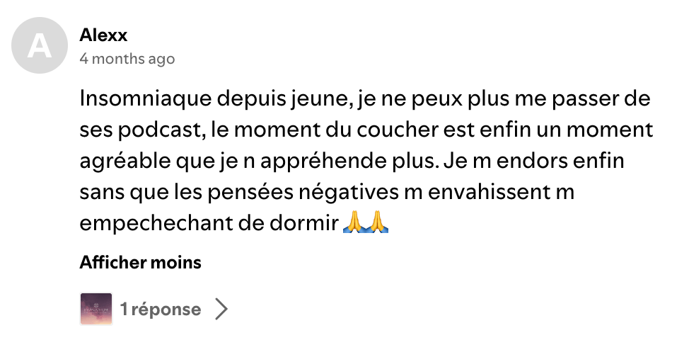Expand replies with the right chevron arrow
Screen dimensions: 689x340
coord(221,310)
